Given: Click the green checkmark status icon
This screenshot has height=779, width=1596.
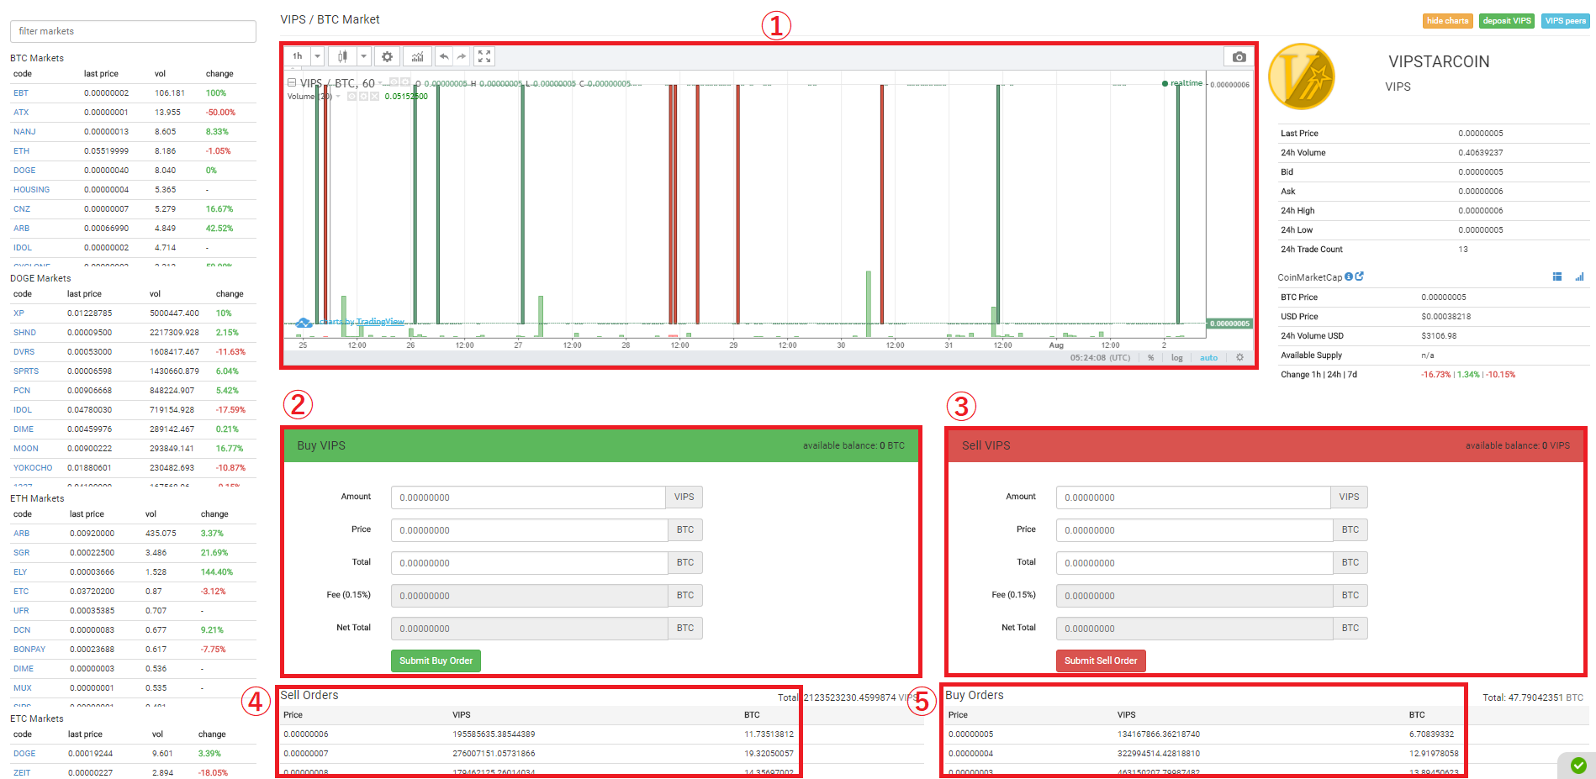Looking at the screenshot, I should click(x=1578, y=765).
